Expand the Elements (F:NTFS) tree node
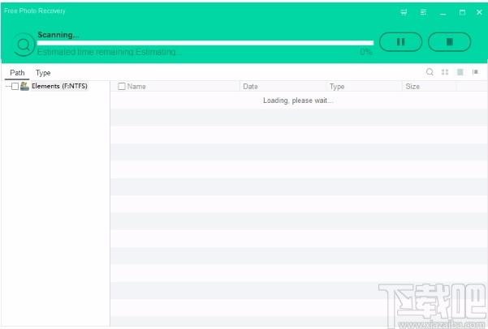Screen dimensions: 488x329 (x=8, y=87)
